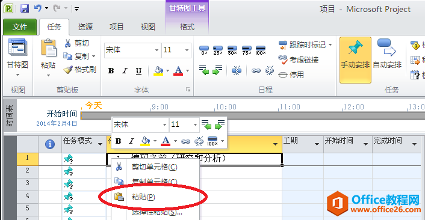
Task: Mark task 100% complete in ribbon
Action: click(x=261, y=50)
